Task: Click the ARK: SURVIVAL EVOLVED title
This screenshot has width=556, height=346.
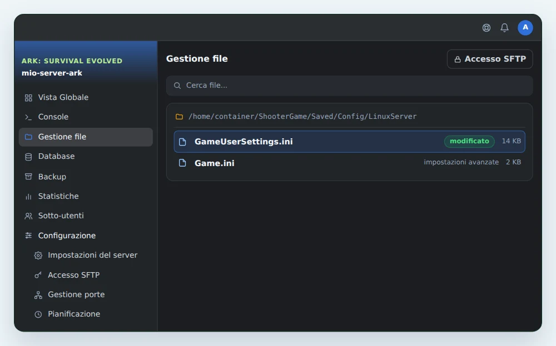Action: (x=72, y=61)
